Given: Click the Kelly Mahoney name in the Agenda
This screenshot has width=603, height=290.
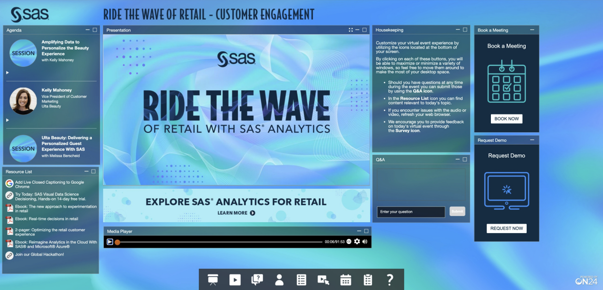Looking at the screenshot, I should point(57,90).
